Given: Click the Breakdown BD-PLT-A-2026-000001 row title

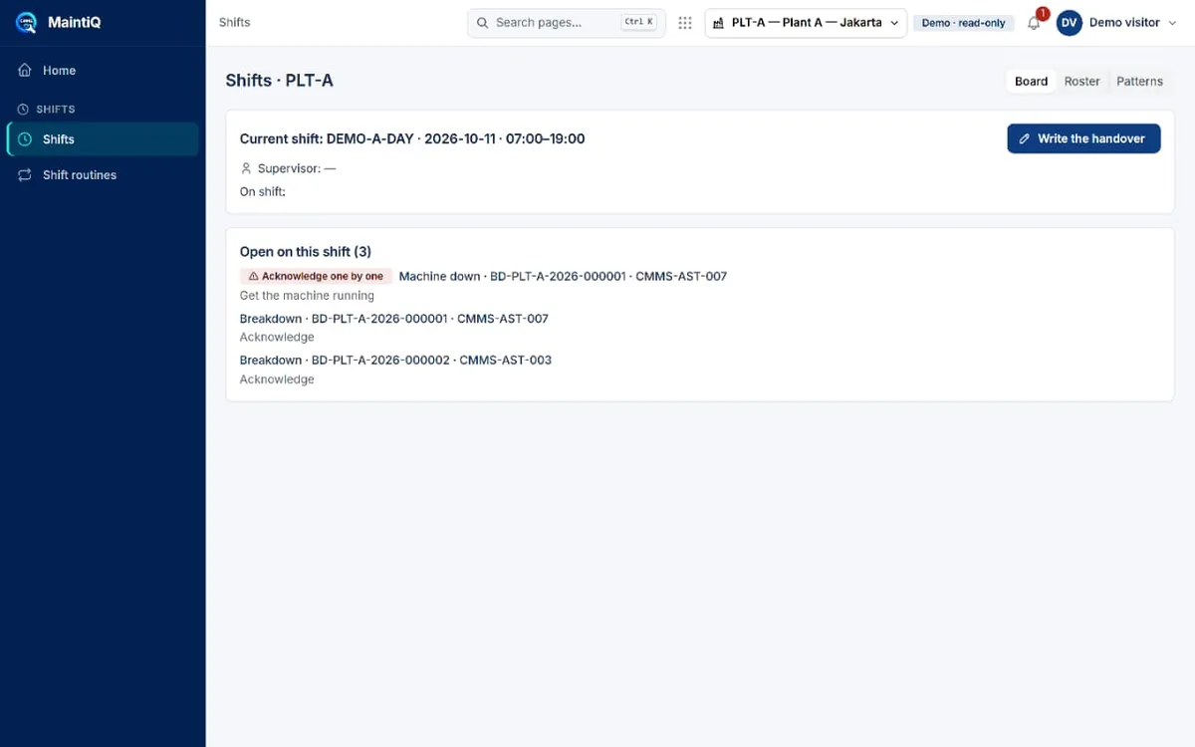Looking at the screenshot, I should click(394, 319).
